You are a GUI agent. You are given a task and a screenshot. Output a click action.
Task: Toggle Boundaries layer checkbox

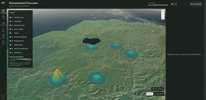coord(10,53)
